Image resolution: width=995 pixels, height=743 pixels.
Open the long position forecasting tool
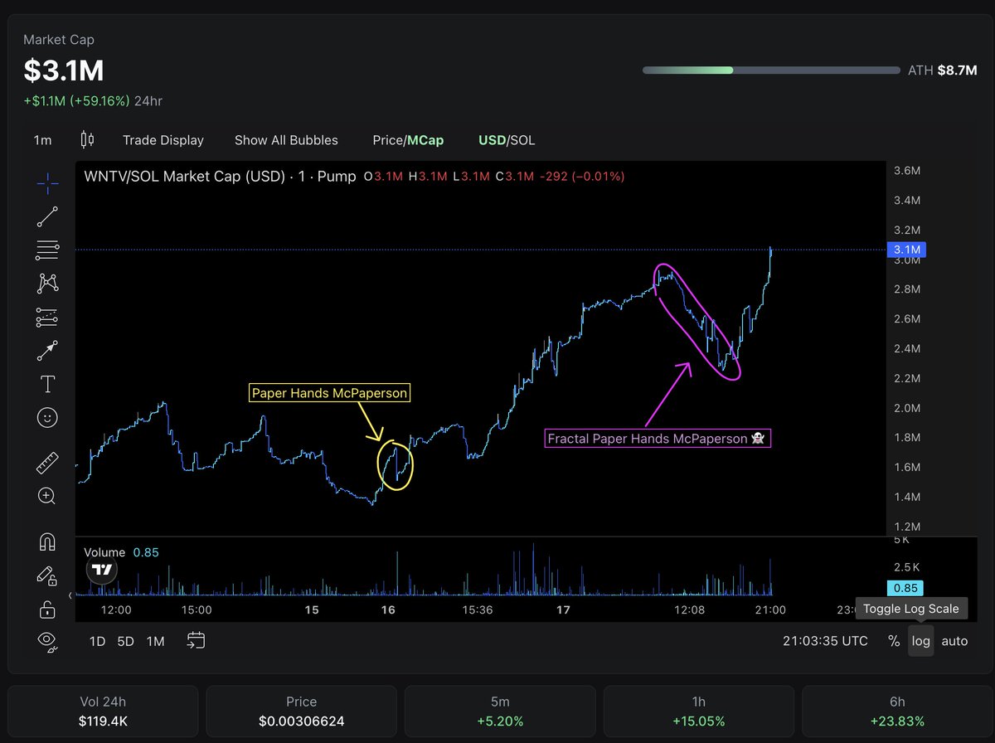[47, 317]
